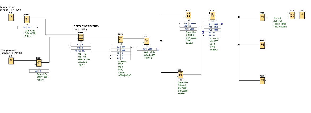Select the AI2 analog input block
The height and width of the screenshot is (113, 311).
(11, 60)
